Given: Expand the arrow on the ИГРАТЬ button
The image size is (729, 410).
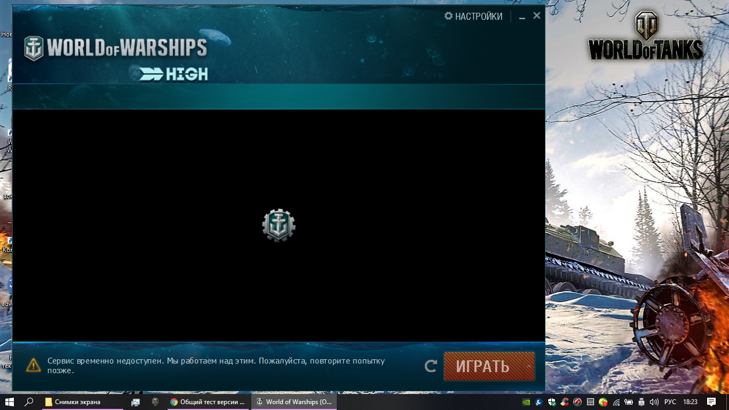Looking at the screenshot, I should (x=529, y=366).
